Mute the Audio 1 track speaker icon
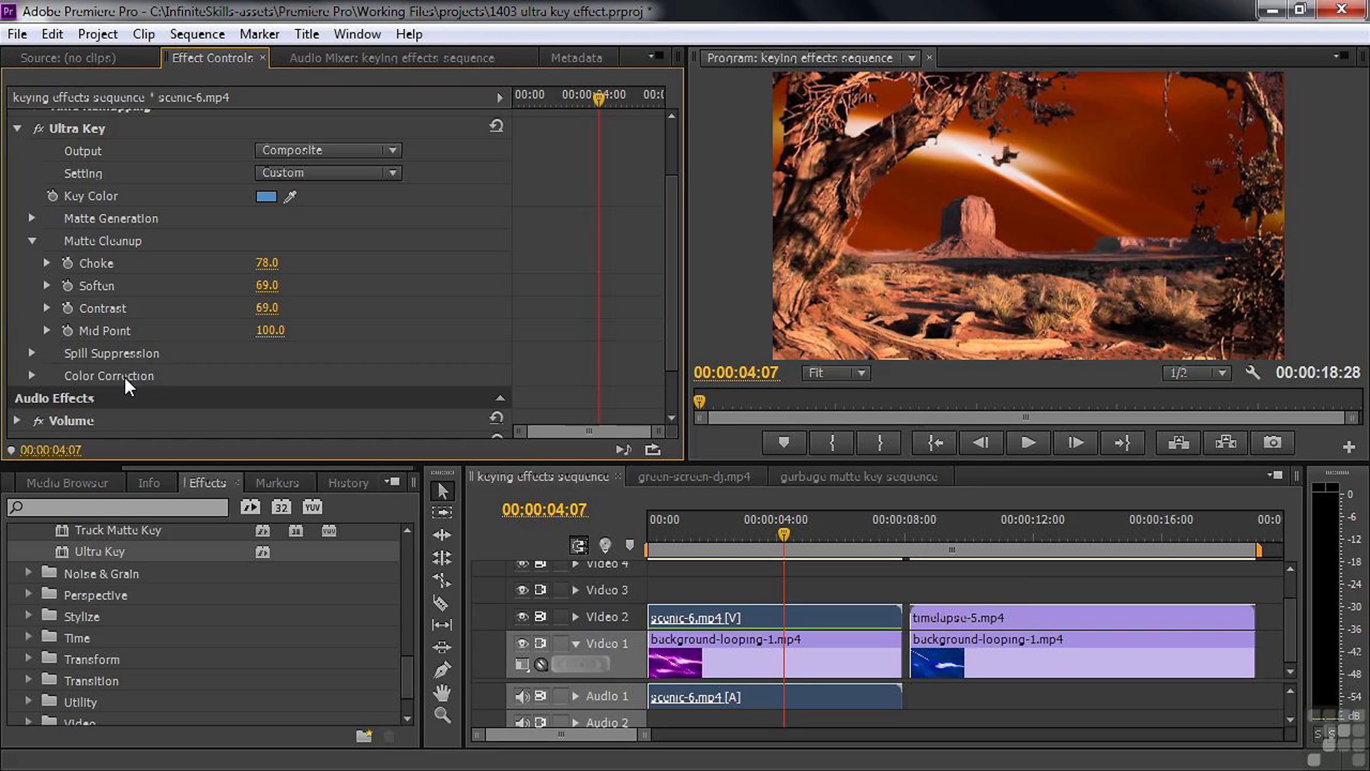1370x771 pixels. click(522, 696)
